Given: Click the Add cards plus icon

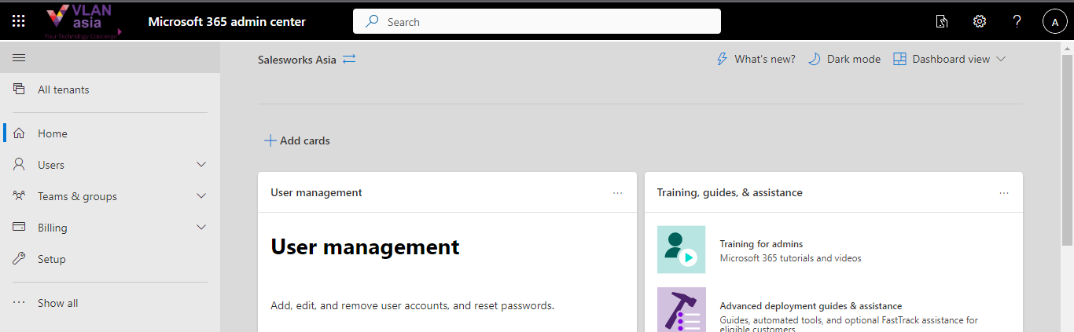Looking at the screenshot, I should pos(270,140).
